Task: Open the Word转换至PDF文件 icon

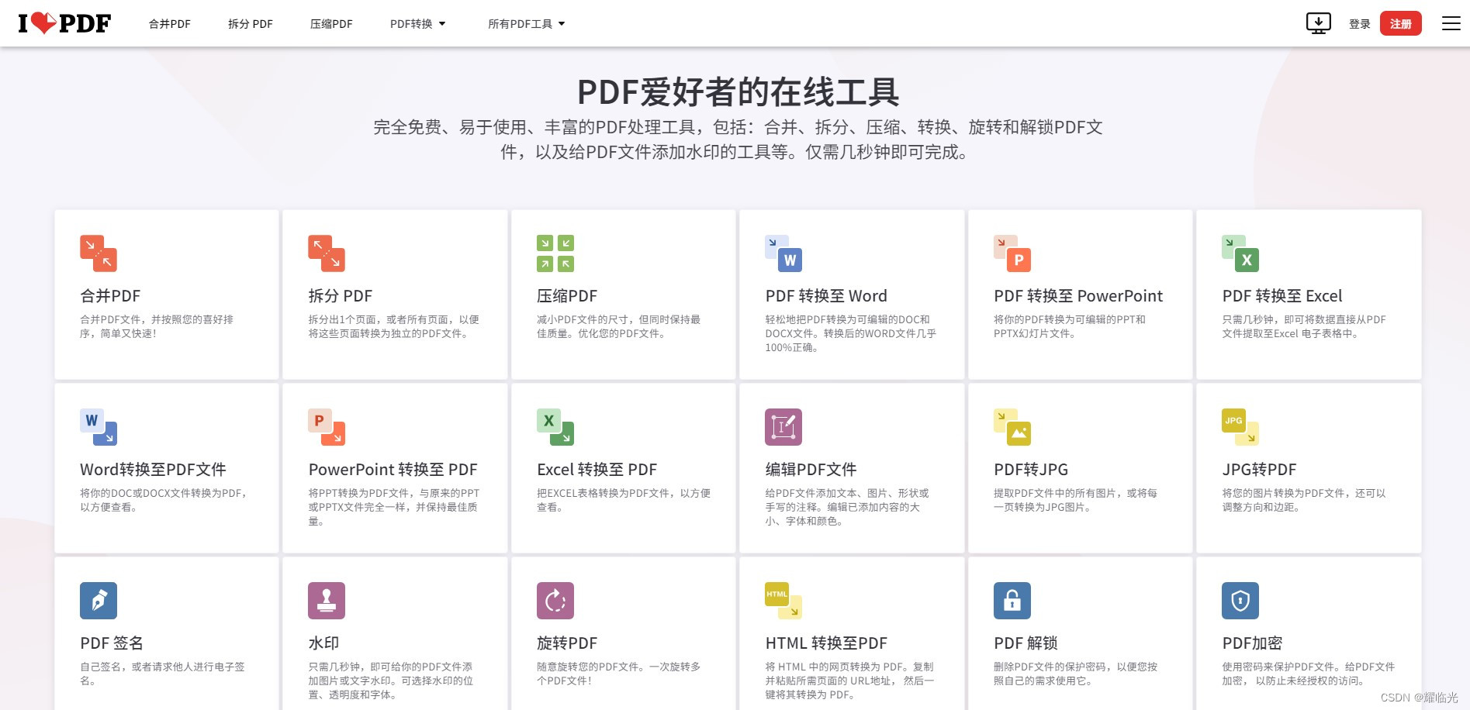Action: tap(99, 427)
